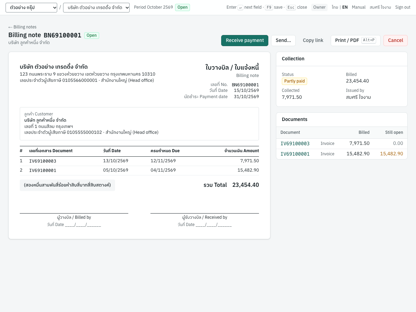
Task: Click the Still open amount 15,482.90
Action: point(391,154)
